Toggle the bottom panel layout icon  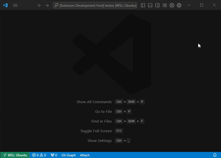tap(150, 5)
